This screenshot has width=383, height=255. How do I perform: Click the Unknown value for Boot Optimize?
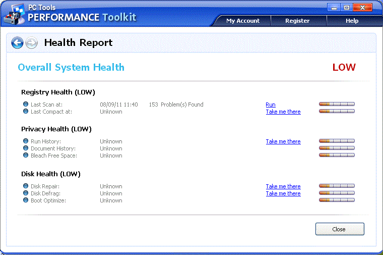(111, 200)
